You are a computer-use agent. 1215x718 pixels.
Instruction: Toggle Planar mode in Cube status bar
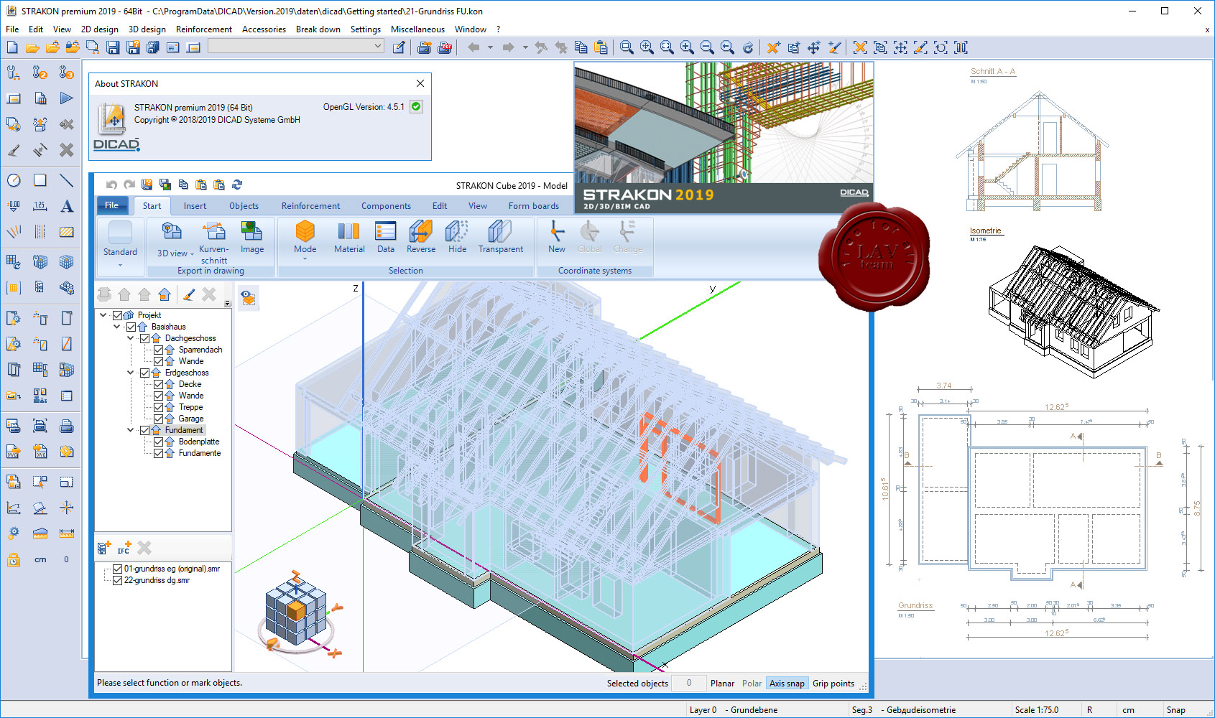[722, 684]
